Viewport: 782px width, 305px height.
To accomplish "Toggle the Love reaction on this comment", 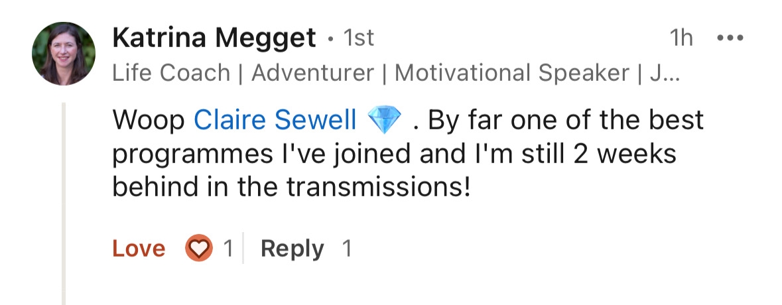I will click(x=139, y=248).
